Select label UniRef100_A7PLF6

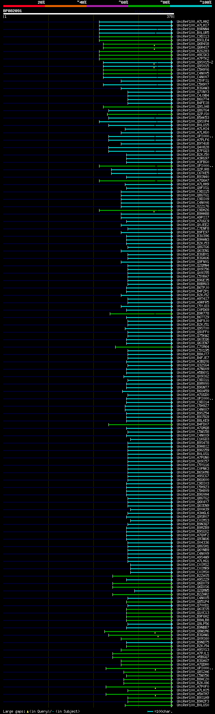tap(193, 140)
